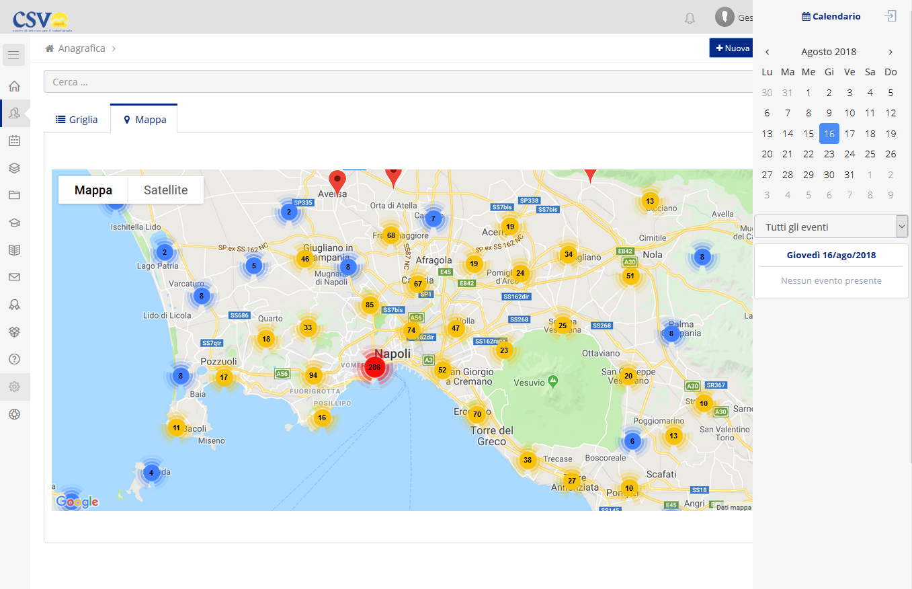
Task: Click the yellow 68 cluster near Frattamaggiore
Action: click(x=391, y=235)
